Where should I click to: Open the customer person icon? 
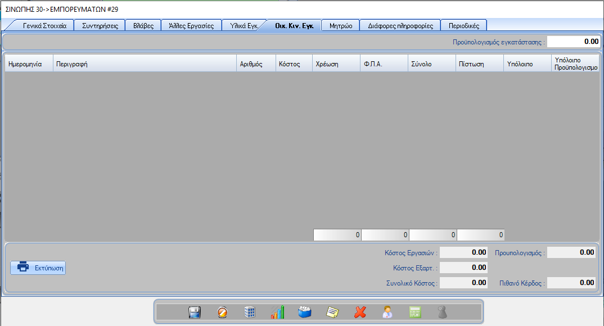387,313
